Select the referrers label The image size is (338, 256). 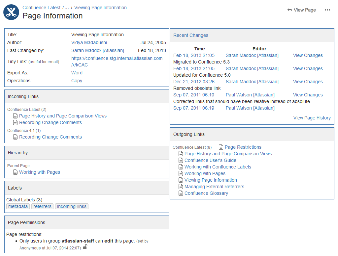42,206
